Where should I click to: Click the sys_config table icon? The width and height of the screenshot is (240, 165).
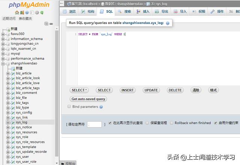(x=13, y=113)
